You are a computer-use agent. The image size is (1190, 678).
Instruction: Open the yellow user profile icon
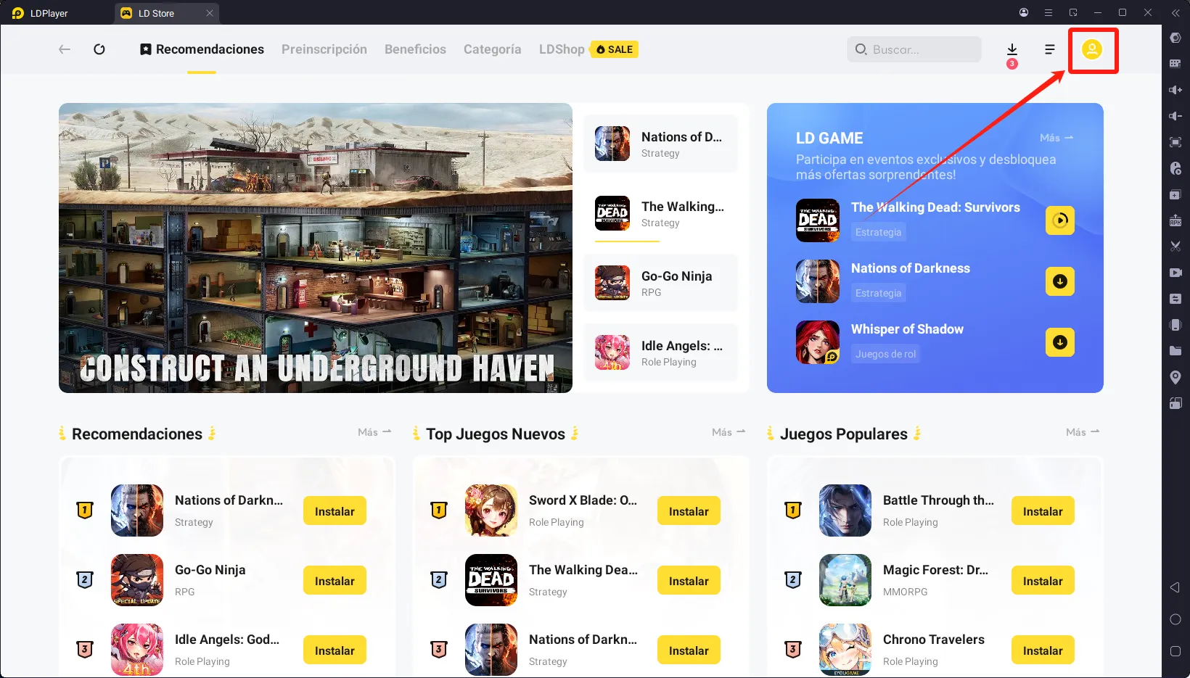[x=1091, y=49]
